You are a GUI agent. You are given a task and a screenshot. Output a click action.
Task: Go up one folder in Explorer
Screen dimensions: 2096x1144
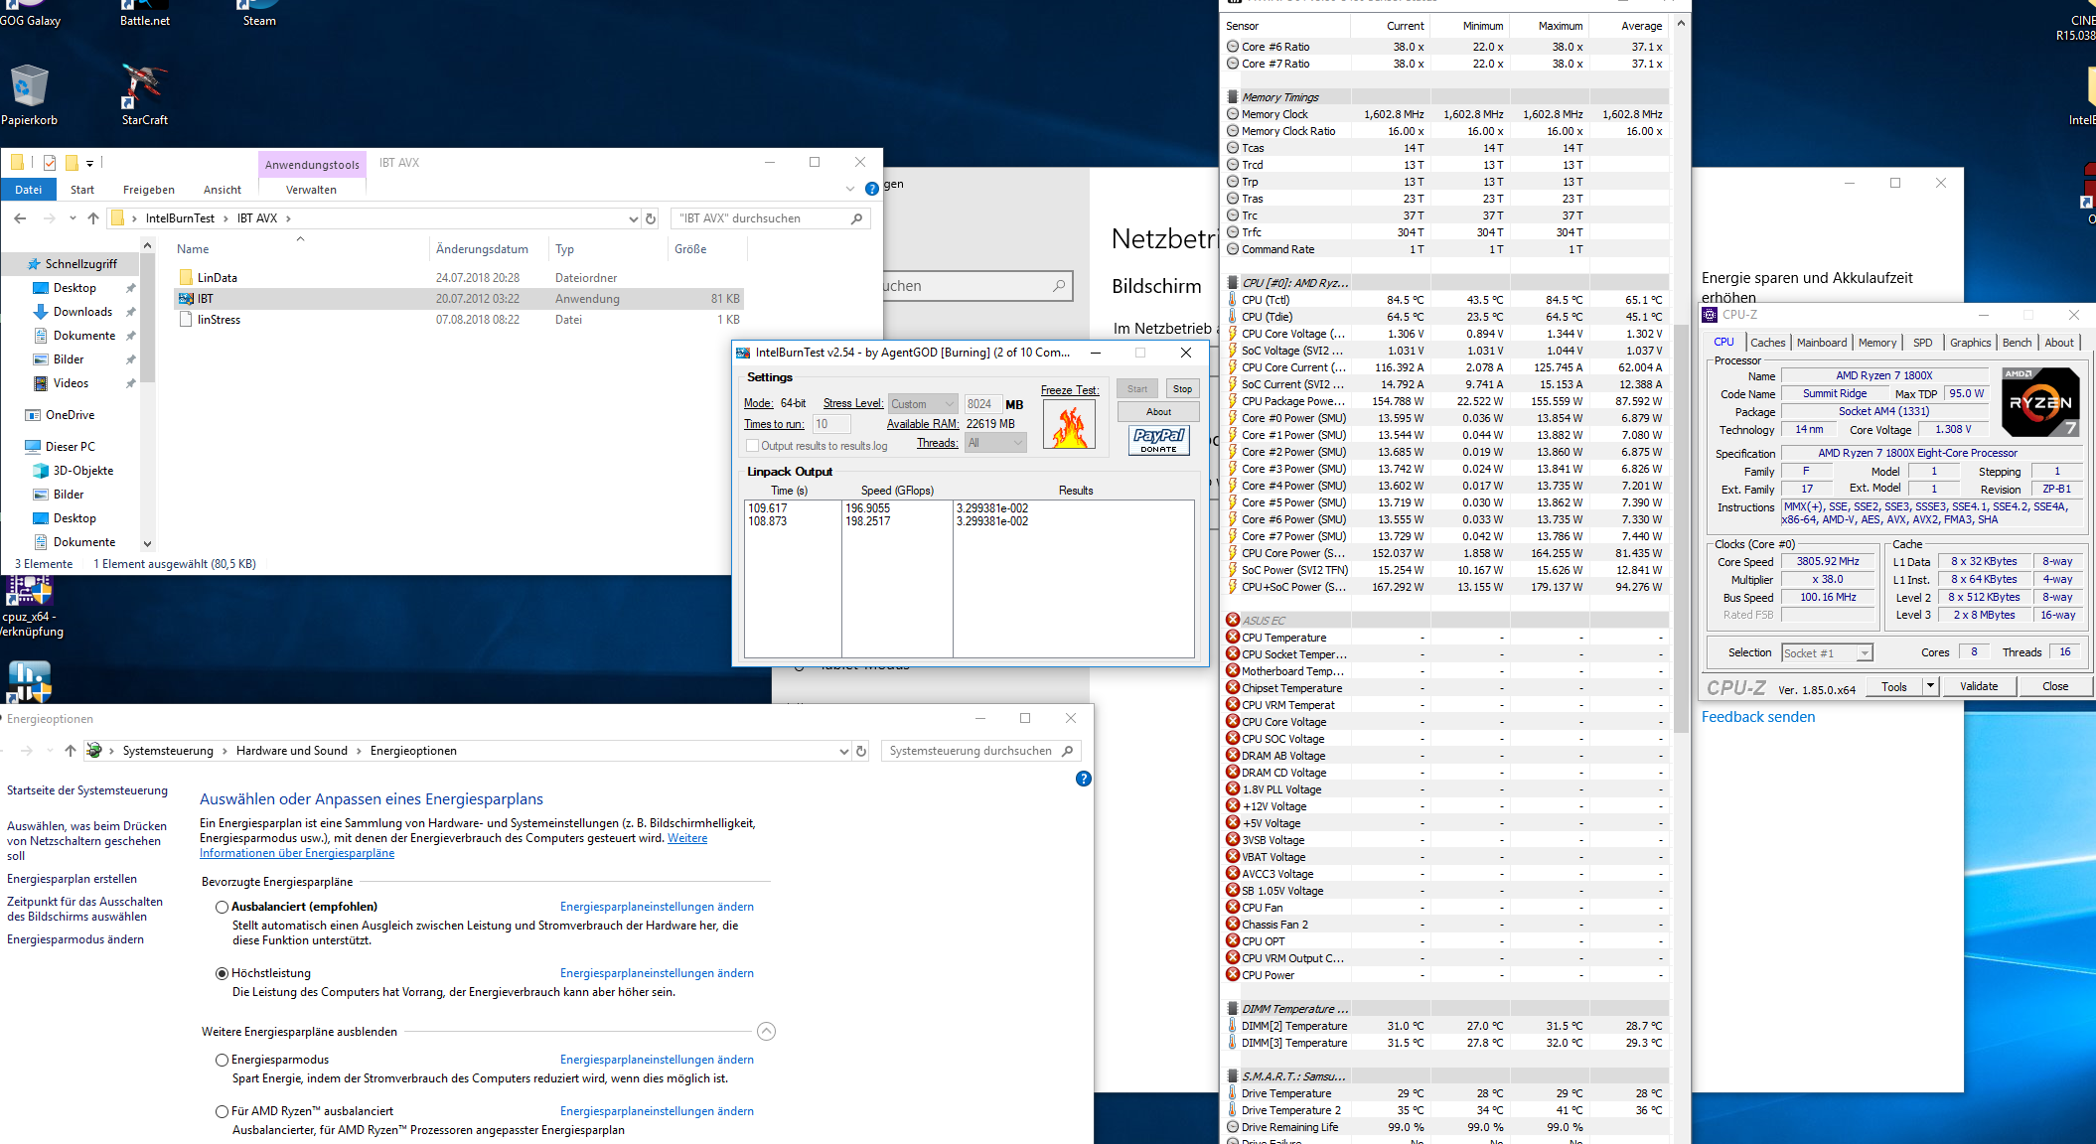point(93,218)
